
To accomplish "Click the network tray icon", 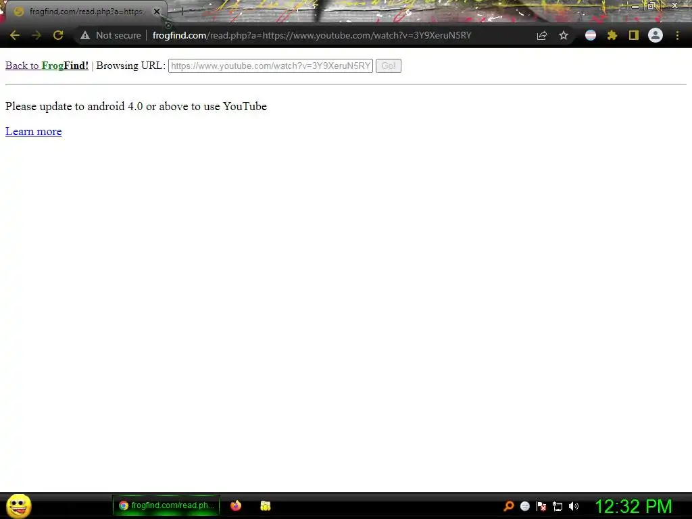I will click(x=558, y=506).
